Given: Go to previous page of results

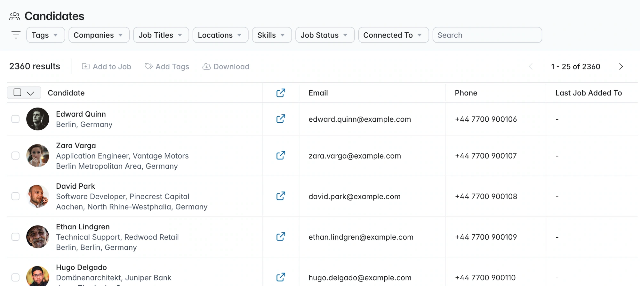Looking at the screenshot, I should coord(531,67).
